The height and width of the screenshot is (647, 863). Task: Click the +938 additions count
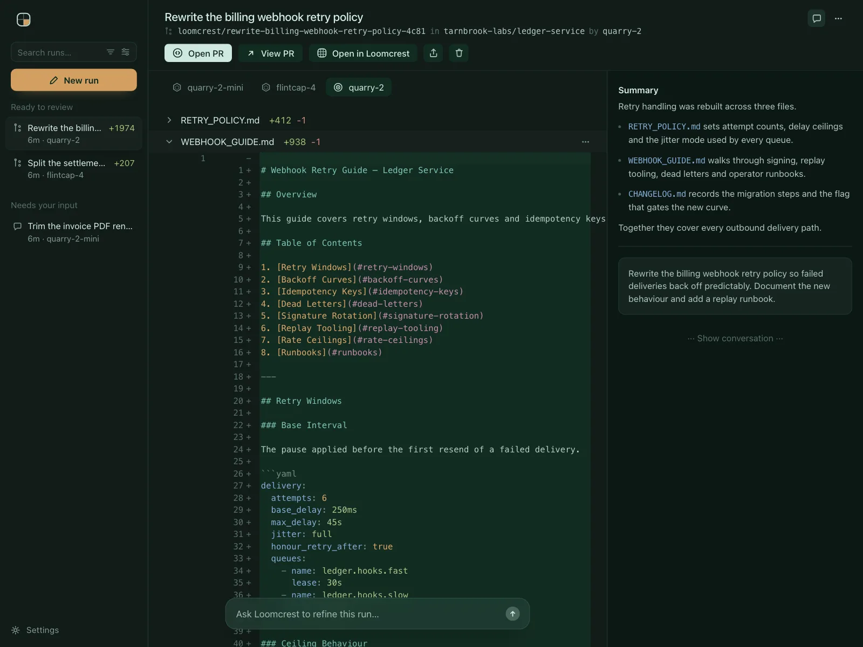tap(294, 142)
